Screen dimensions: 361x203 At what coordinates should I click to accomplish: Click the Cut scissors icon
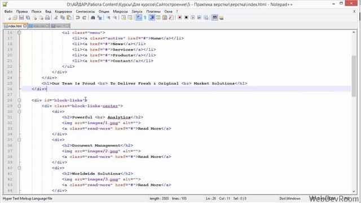[56, 17]
